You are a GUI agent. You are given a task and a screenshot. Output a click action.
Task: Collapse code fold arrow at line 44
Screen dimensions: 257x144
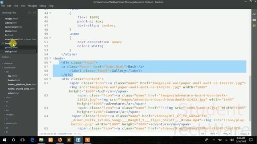coord(50,13)
